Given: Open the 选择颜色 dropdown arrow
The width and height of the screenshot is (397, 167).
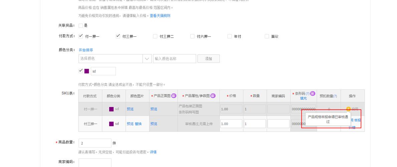Looking at the screenshot, I should point(147,59).
